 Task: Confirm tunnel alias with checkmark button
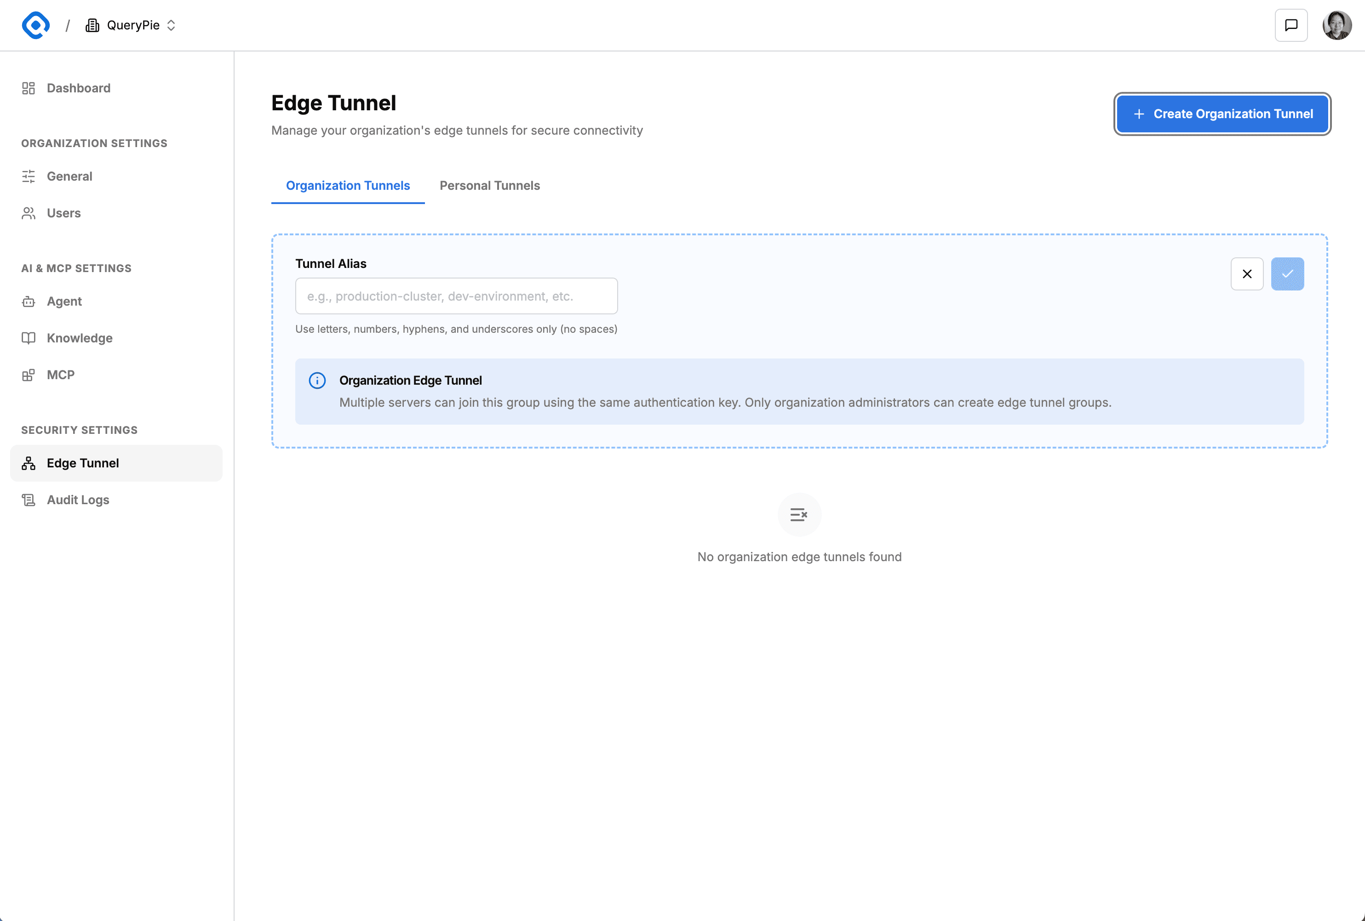[x=1287, y=274]
